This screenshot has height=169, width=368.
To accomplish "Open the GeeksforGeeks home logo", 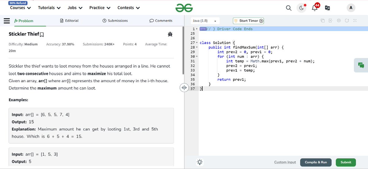I will click(184, 8).
